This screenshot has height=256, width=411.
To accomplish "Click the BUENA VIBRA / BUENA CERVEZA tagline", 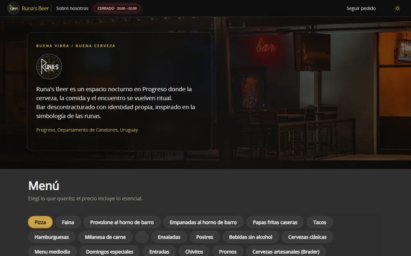I will coord(76,46).
